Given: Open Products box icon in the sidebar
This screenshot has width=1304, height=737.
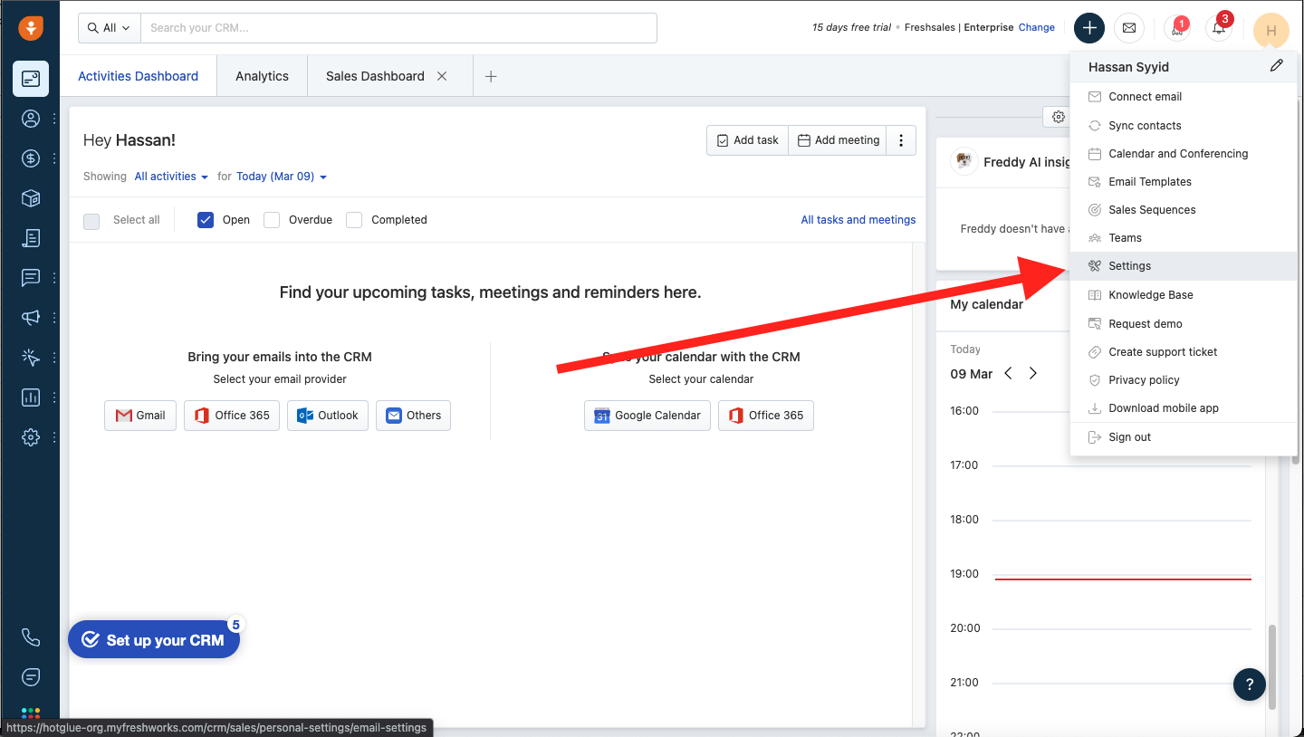Looking at the screenshot, I should pyautogui.click(x=31, y=198).
